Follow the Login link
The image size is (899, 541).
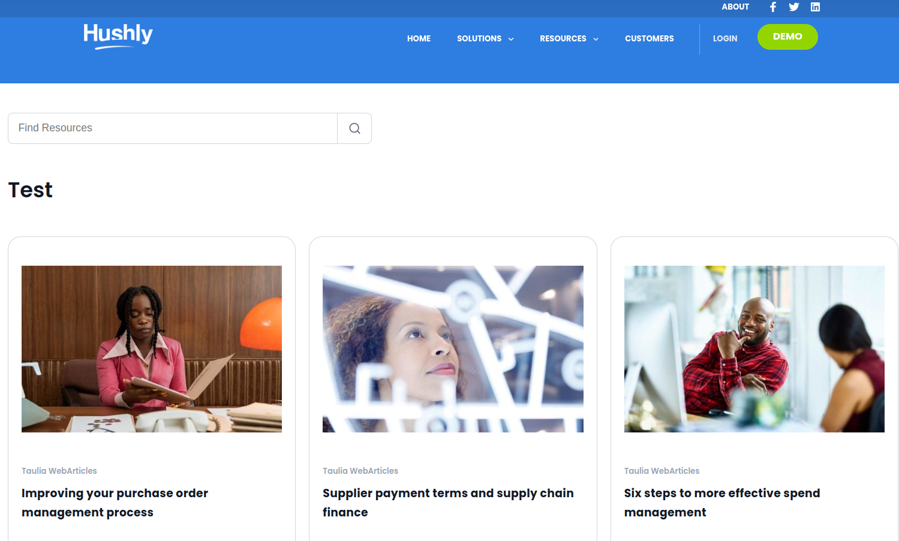click(x=725, y=38)
